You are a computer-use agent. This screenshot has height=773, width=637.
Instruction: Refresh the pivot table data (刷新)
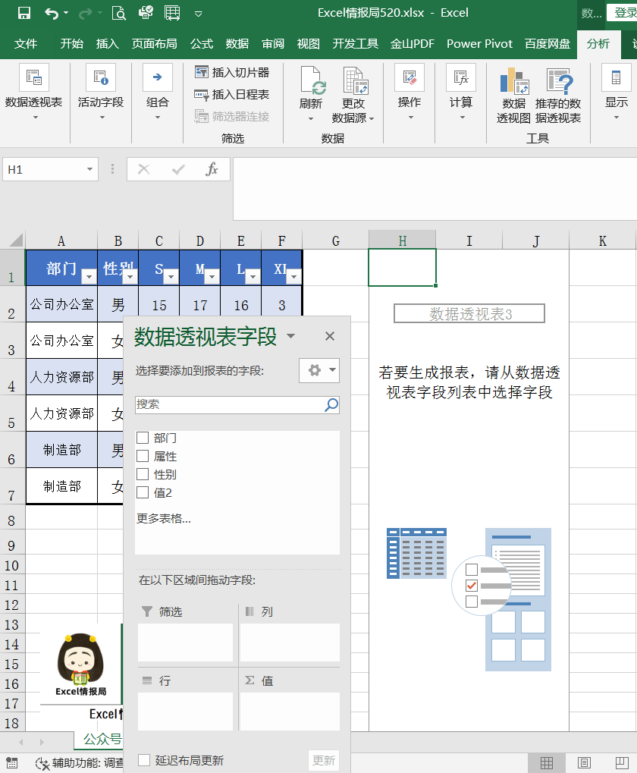311,93
